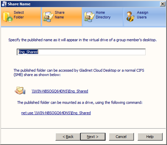Click the shared folder hand icon
The height and width of the screenshot is (145, 167).
(20, 90)
